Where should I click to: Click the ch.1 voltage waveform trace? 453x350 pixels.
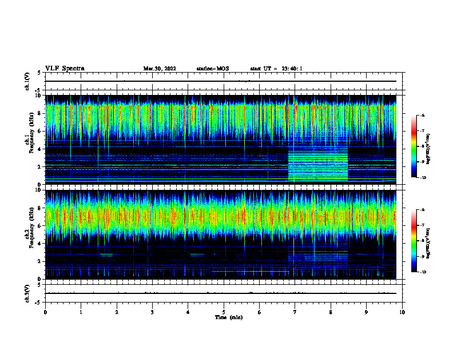(x=220, y=81)
